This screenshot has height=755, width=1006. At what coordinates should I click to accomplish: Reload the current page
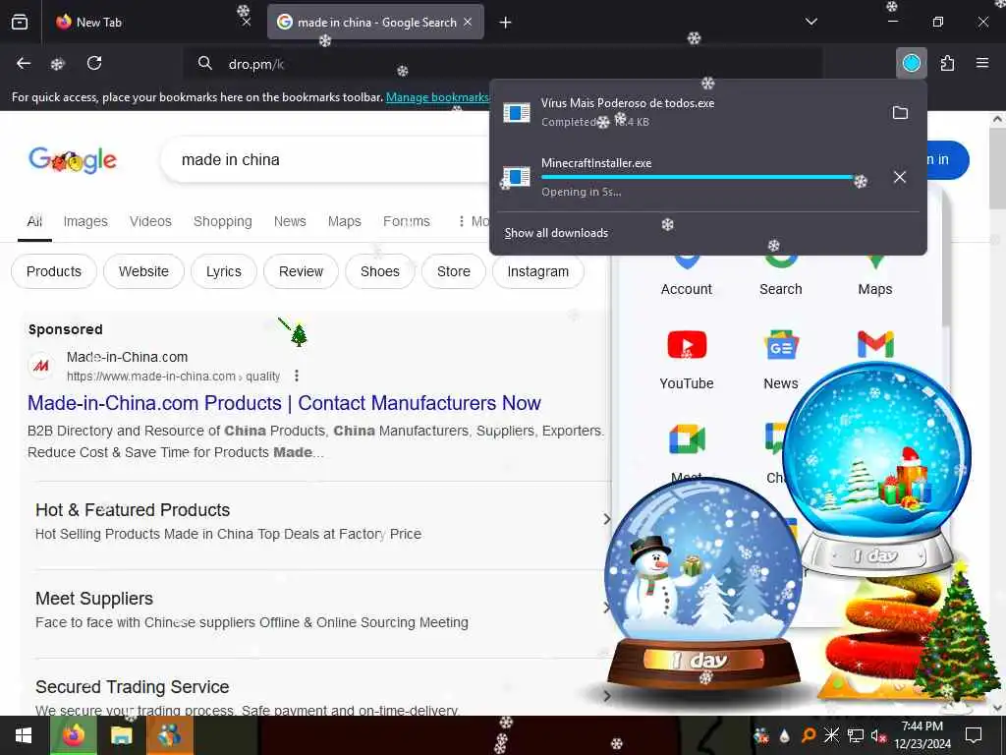click(x=94, y=63)
